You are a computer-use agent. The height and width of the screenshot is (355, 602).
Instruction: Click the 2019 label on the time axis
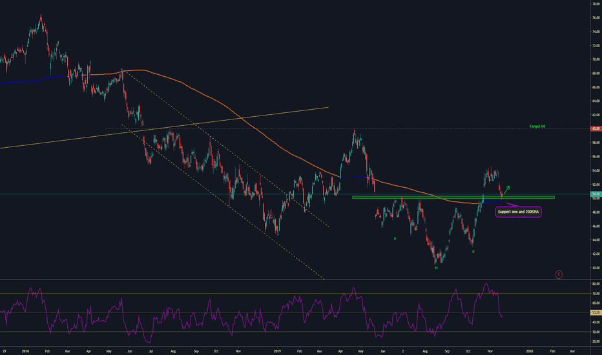278,350
